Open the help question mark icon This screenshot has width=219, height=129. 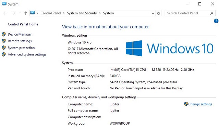pyautogui.click(x=216, y=21)
